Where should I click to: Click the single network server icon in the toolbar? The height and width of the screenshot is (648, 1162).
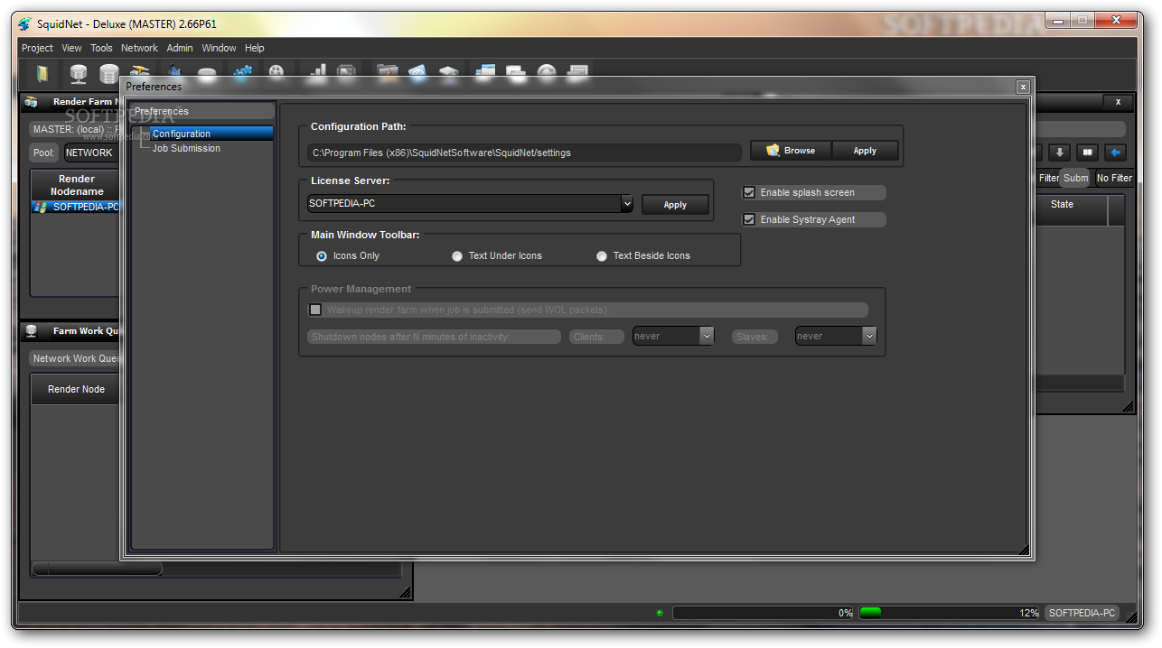coord(79,74)
